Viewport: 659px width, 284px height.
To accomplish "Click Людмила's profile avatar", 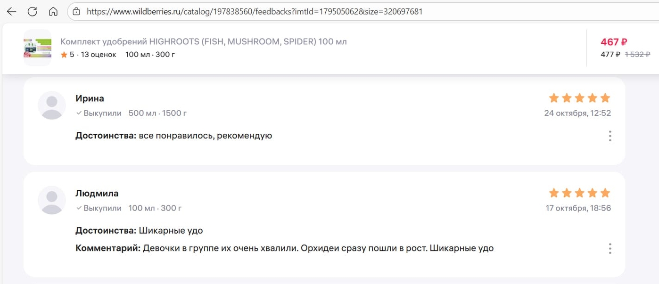I will [x=52, y=200].
